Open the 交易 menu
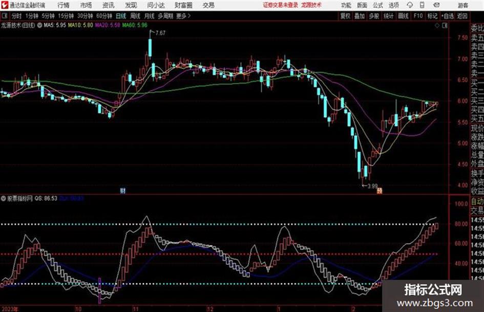Viewport: 484px width, 312px height. tap(208, 5)
